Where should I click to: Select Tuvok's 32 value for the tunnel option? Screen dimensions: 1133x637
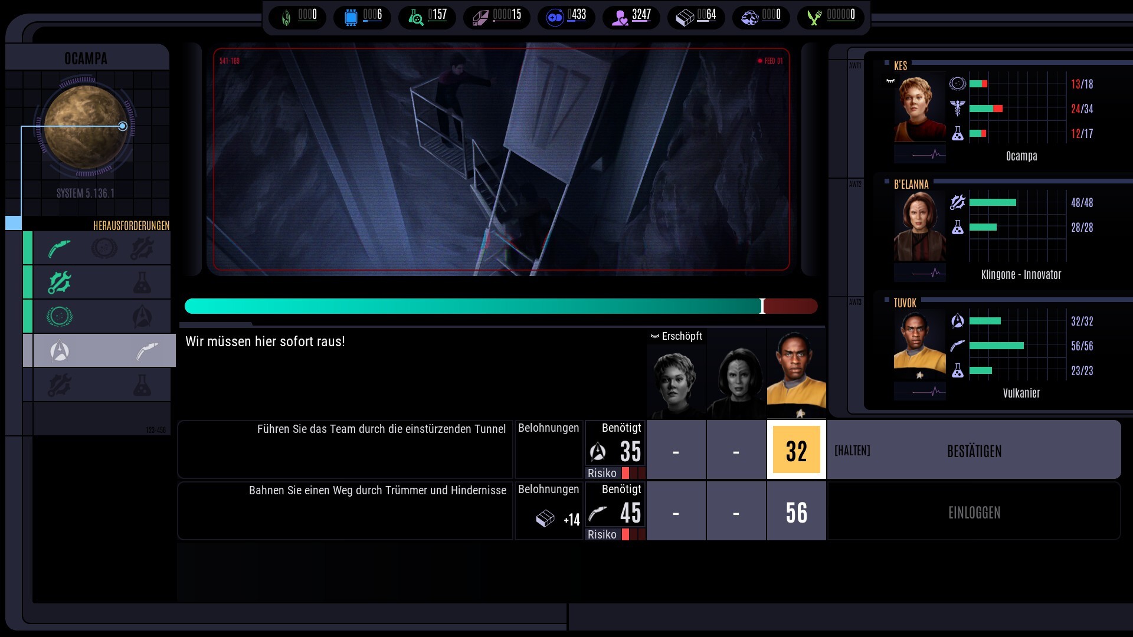coord(797,450)
